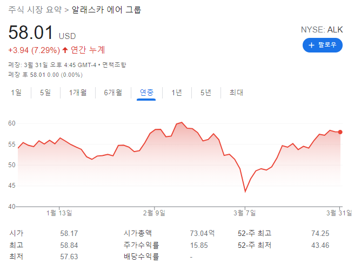Viewport: 361px width, 263px height.
Task: Click the 58.01 current price value
Action: pos(31,32)
